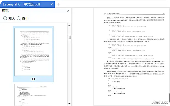
Task: Click the thumbnail scrollbar down arrow
Action: 70,104
